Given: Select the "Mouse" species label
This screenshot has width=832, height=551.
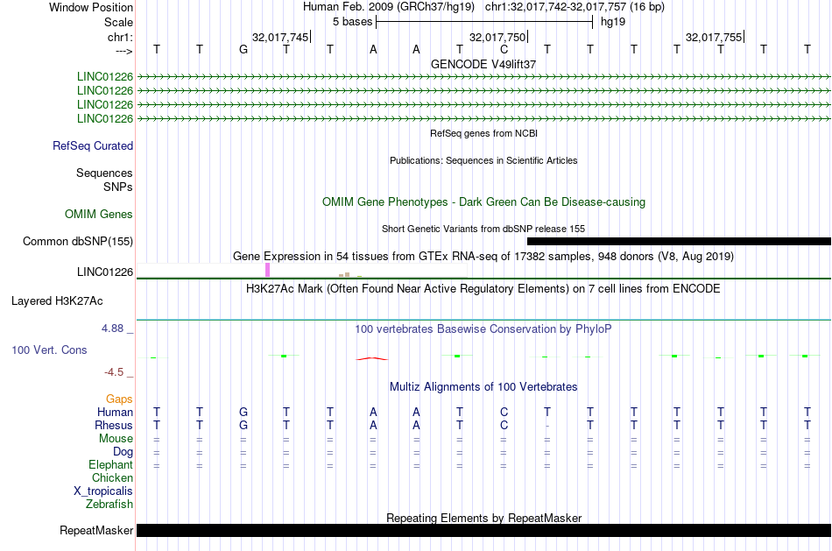Looking at the screenshot, I should coord(116,439).
